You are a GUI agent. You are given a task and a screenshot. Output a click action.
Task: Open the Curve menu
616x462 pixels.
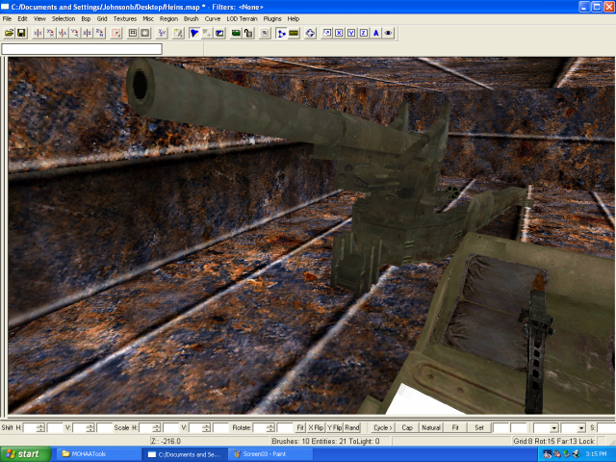coord(213,18)
